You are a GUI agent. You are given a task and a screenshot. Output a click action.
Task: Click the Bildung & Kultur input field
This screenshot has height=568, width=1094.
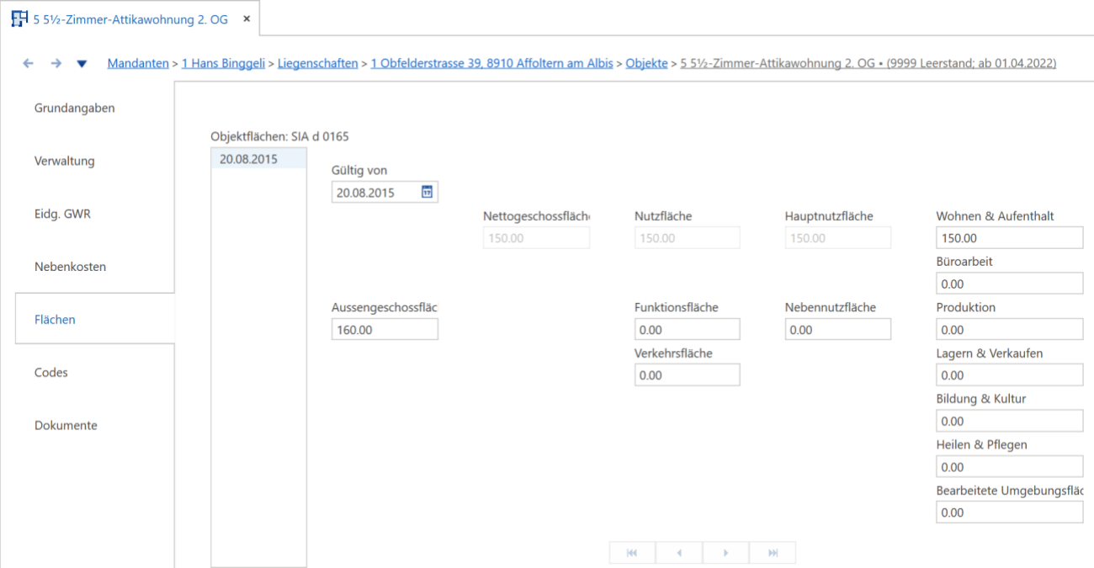(1010, 421)
